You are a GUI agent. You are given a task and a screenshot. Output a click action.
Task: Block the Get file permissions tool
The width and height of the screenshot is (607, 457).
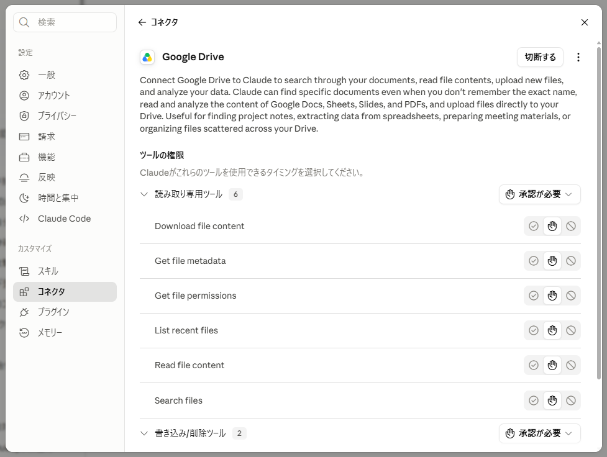tap(570, 296)
